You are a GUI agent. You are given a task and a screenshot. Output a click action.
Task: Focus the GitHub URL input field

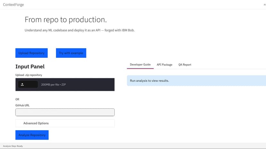coord(65,112)
